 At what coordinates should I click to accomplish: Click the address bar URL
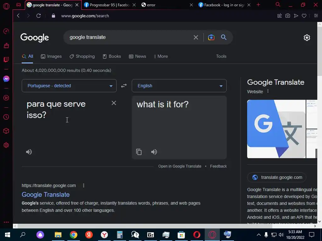[x=85, y=16]
